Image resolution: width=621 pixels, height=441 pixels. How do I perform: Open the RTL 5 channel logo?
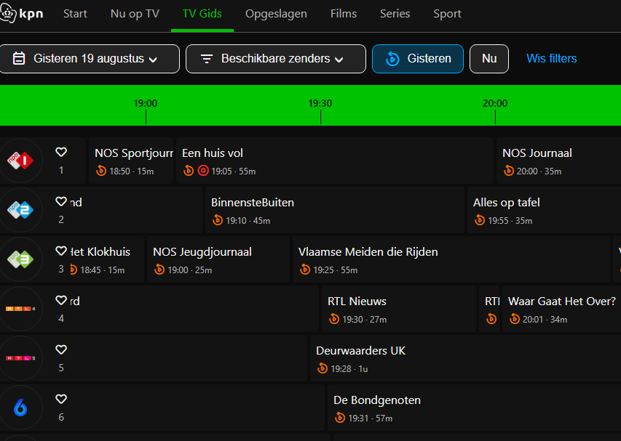(x=20, y=358)
